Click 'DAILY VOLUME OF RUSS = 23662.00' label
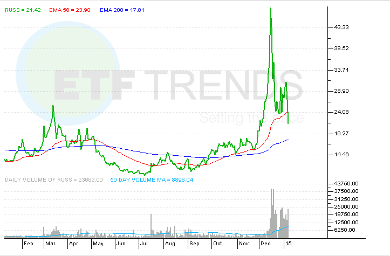 click(x=54, y=179)
